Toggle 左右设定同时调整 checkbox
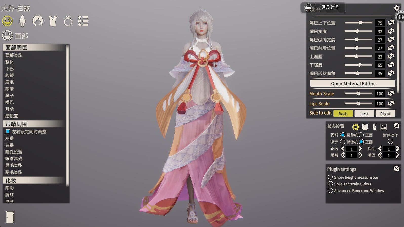The height and width of the screenshot is (227, 404). [8, 131]
